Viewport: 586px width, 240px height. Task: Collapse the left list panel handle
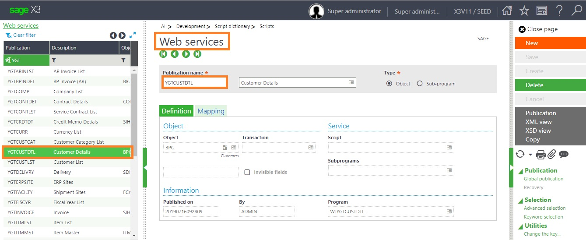point(145,168)
